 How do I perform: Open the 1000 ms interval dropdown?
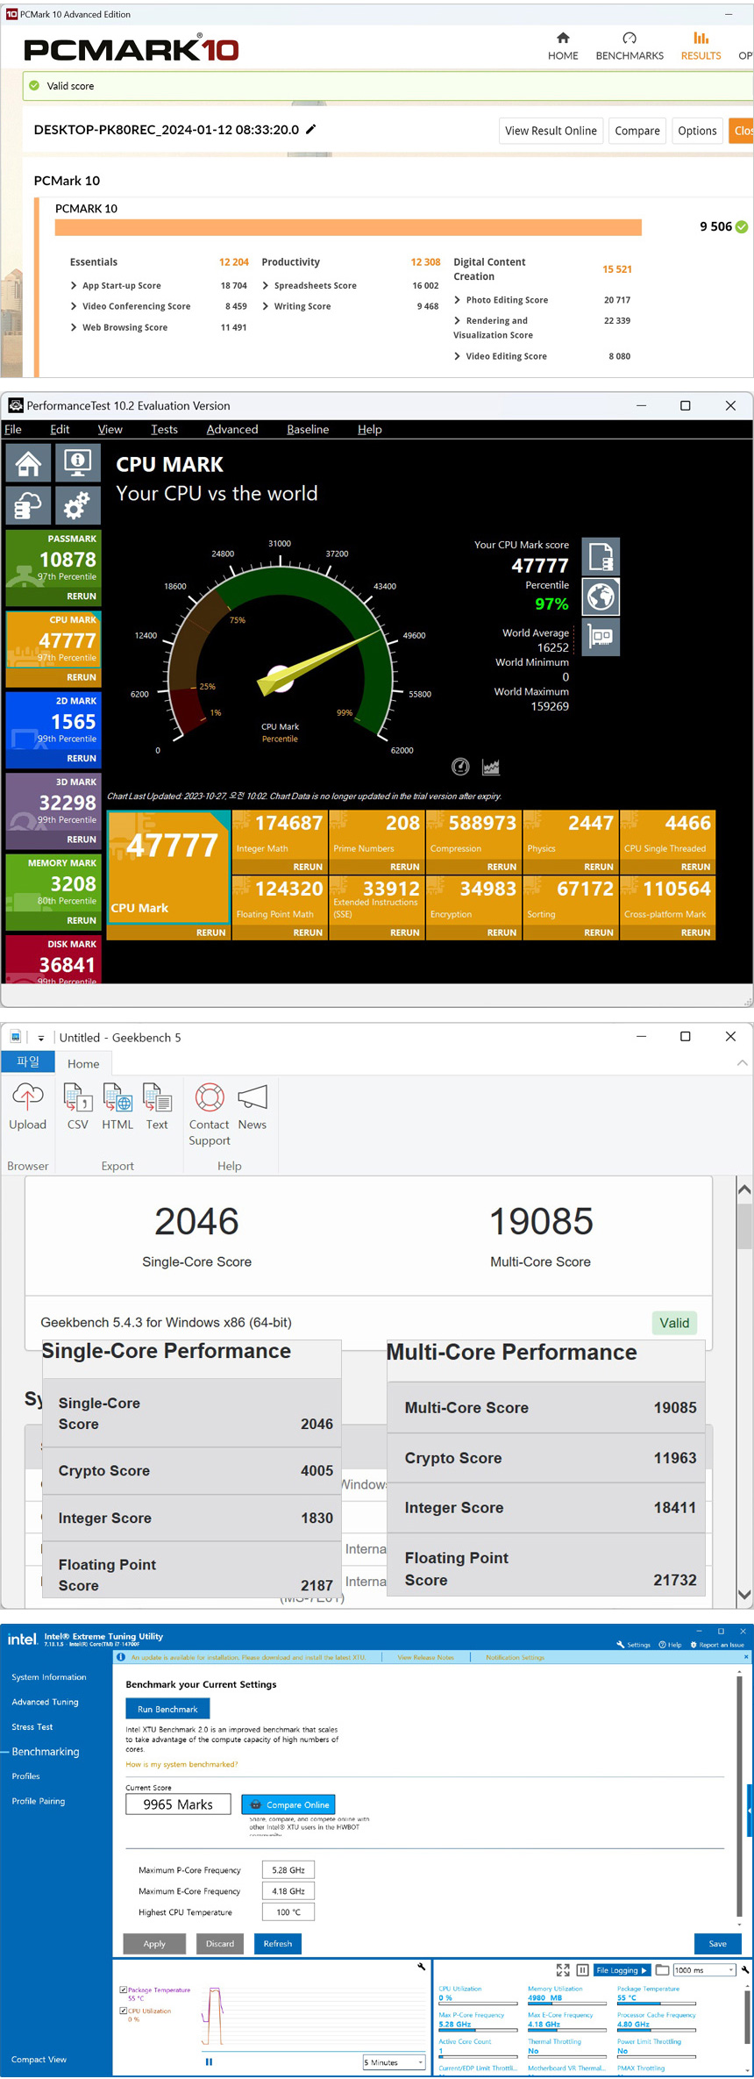pyautogui.click(x=704, y=1970)
